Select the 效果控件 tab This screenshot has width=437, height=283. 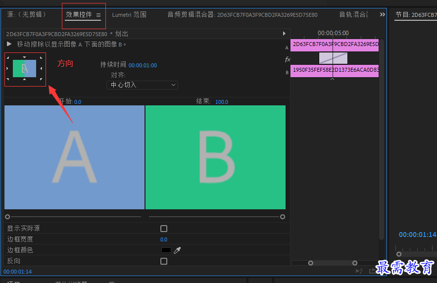pos(79,14)
